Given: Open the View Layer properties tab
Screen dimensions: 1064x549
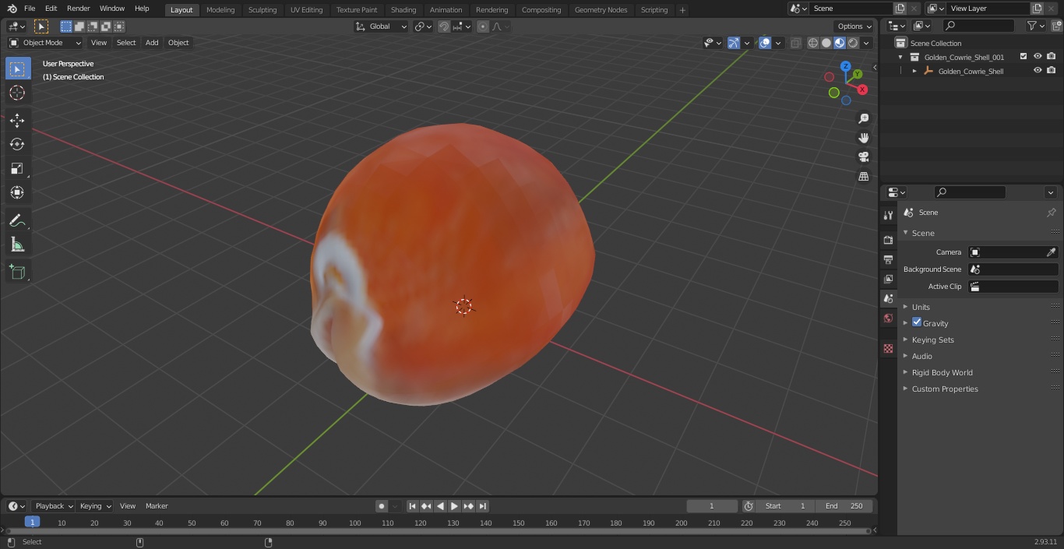Looking at the screenshot, I should click(x=888, y=279).
